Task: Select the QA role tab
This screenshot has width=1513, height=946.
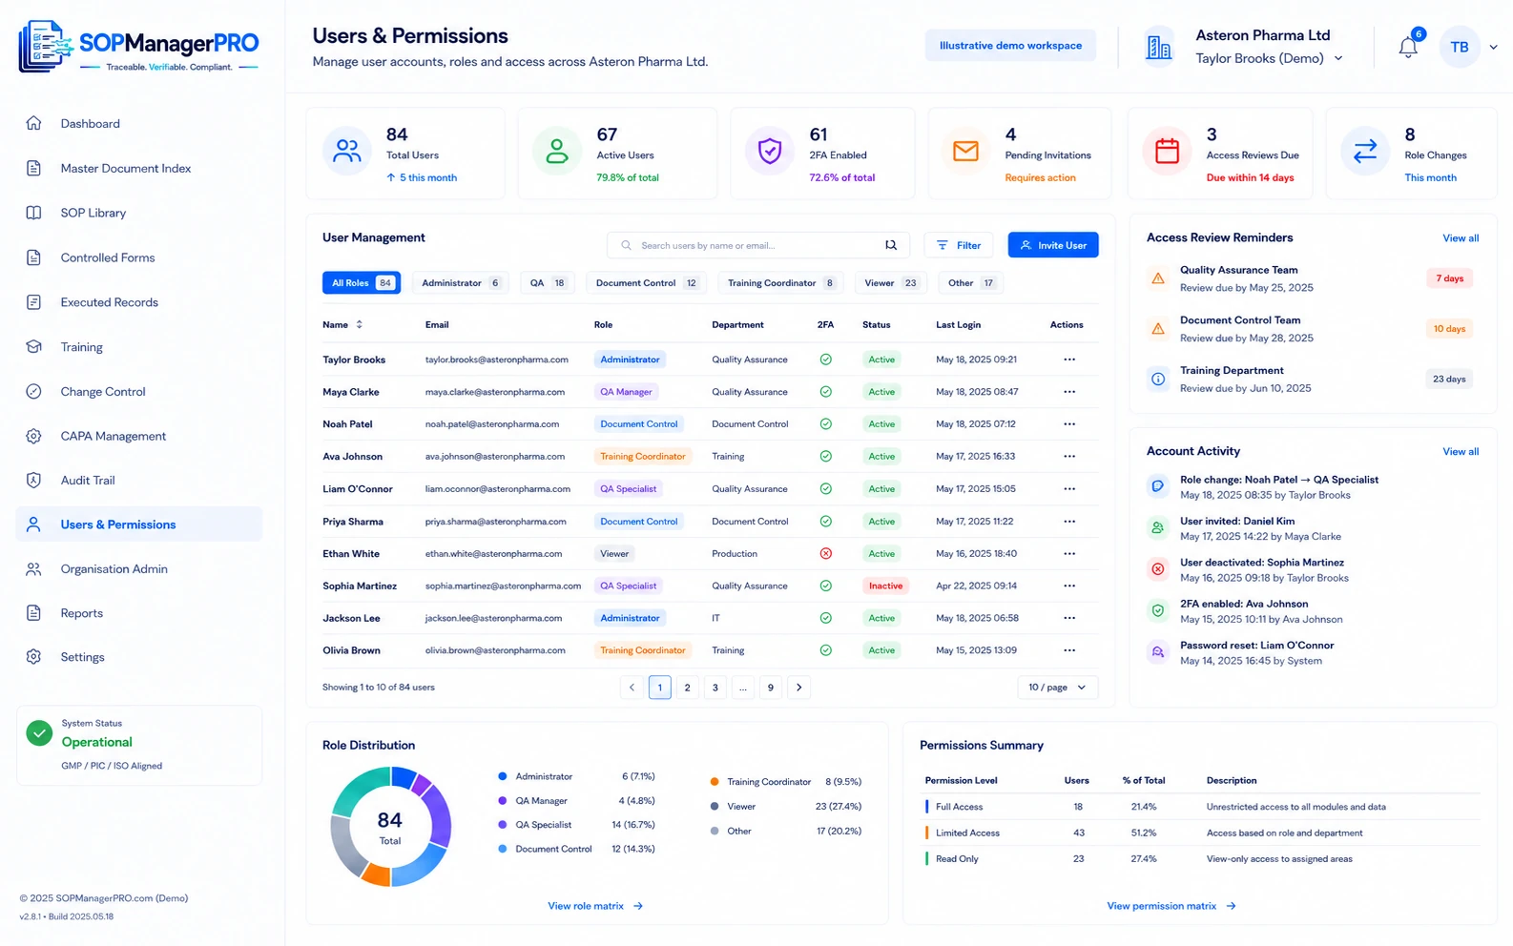Action: [548, 283]
